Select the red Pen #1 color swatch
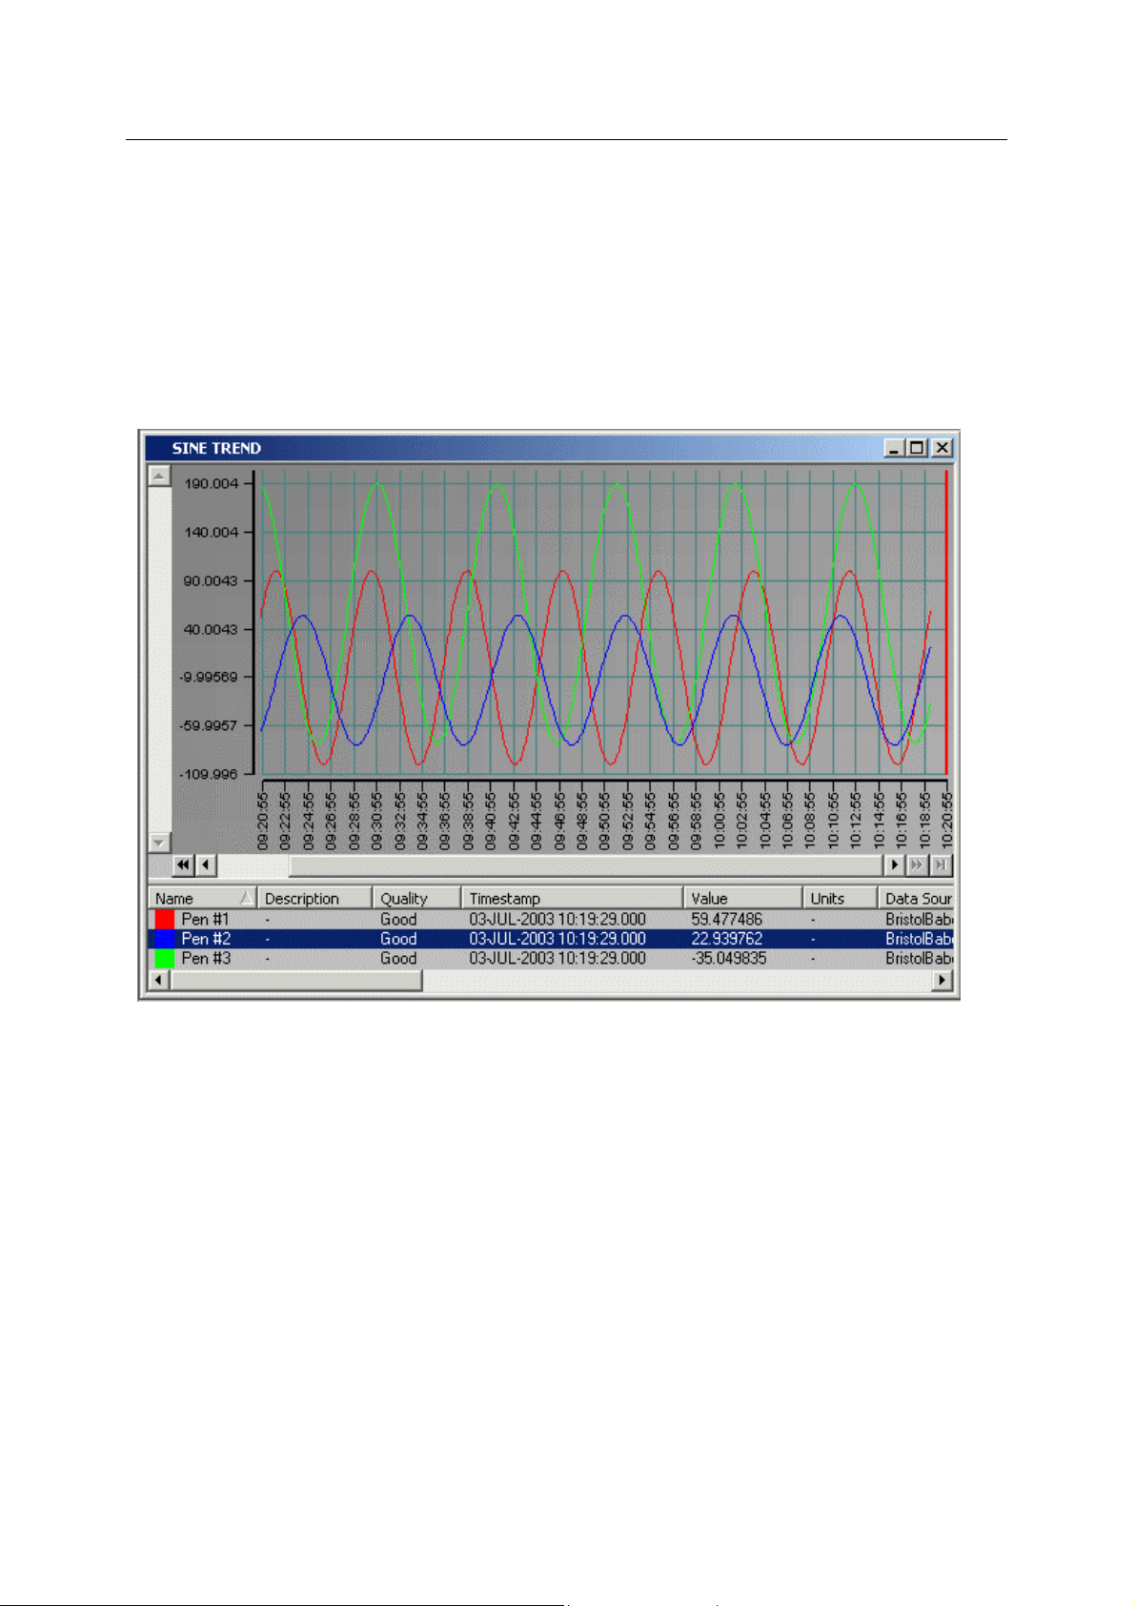1135x1606 pixels. (x=165, y=920)
